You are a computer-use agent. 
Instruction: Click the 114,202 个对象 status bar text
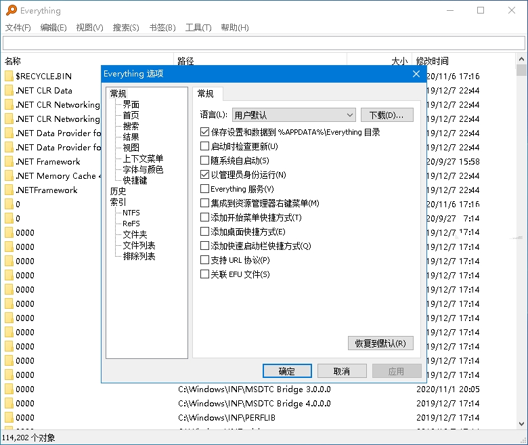pos(28,438)
